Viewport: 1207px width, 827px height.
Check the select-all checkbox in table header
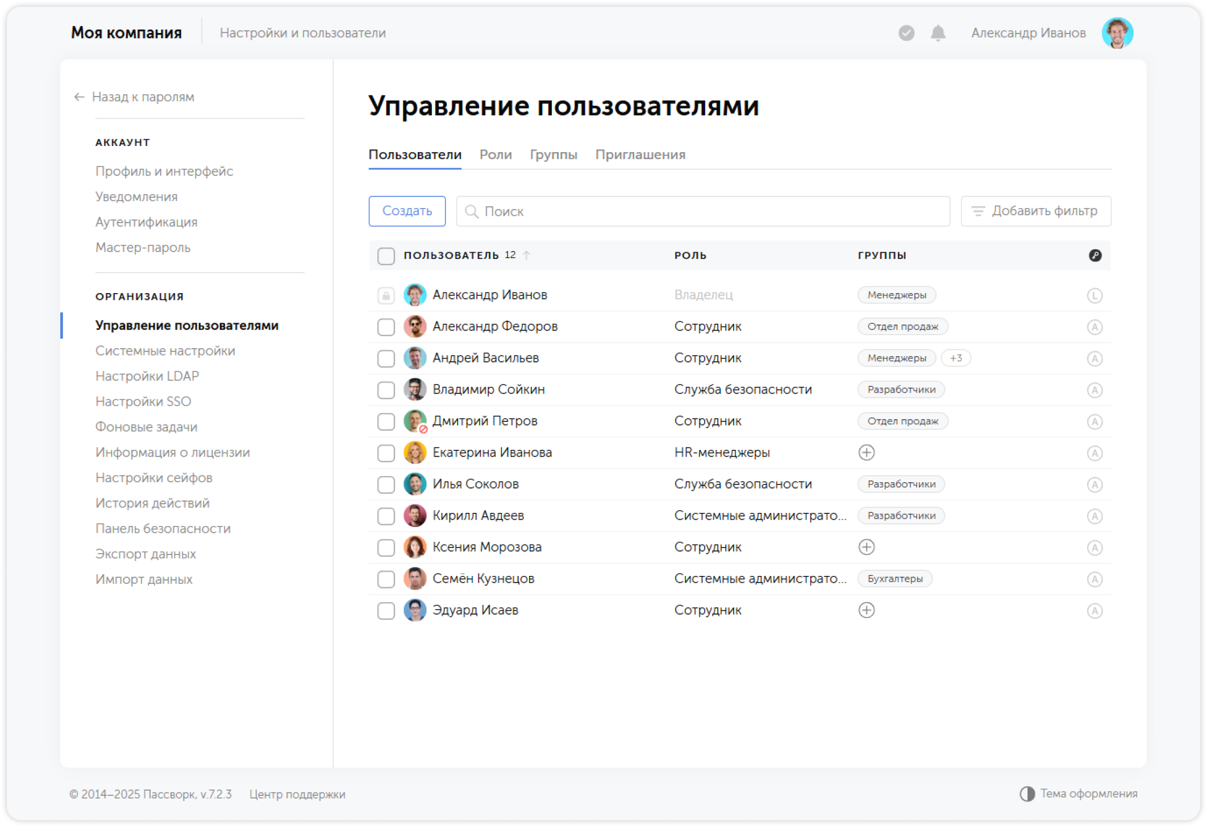(386, 256)
